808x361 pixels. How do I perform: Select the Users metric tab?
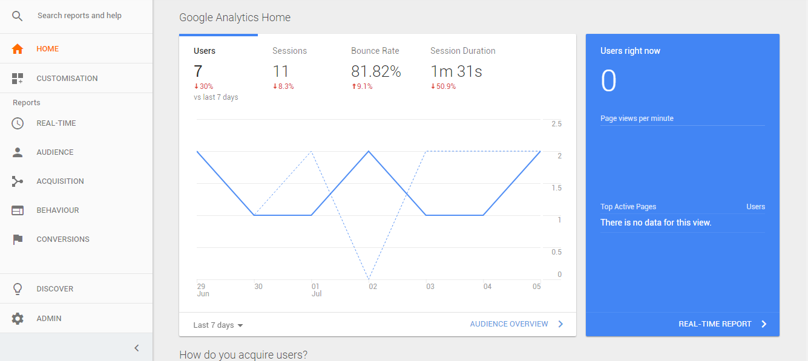point(205,51)
